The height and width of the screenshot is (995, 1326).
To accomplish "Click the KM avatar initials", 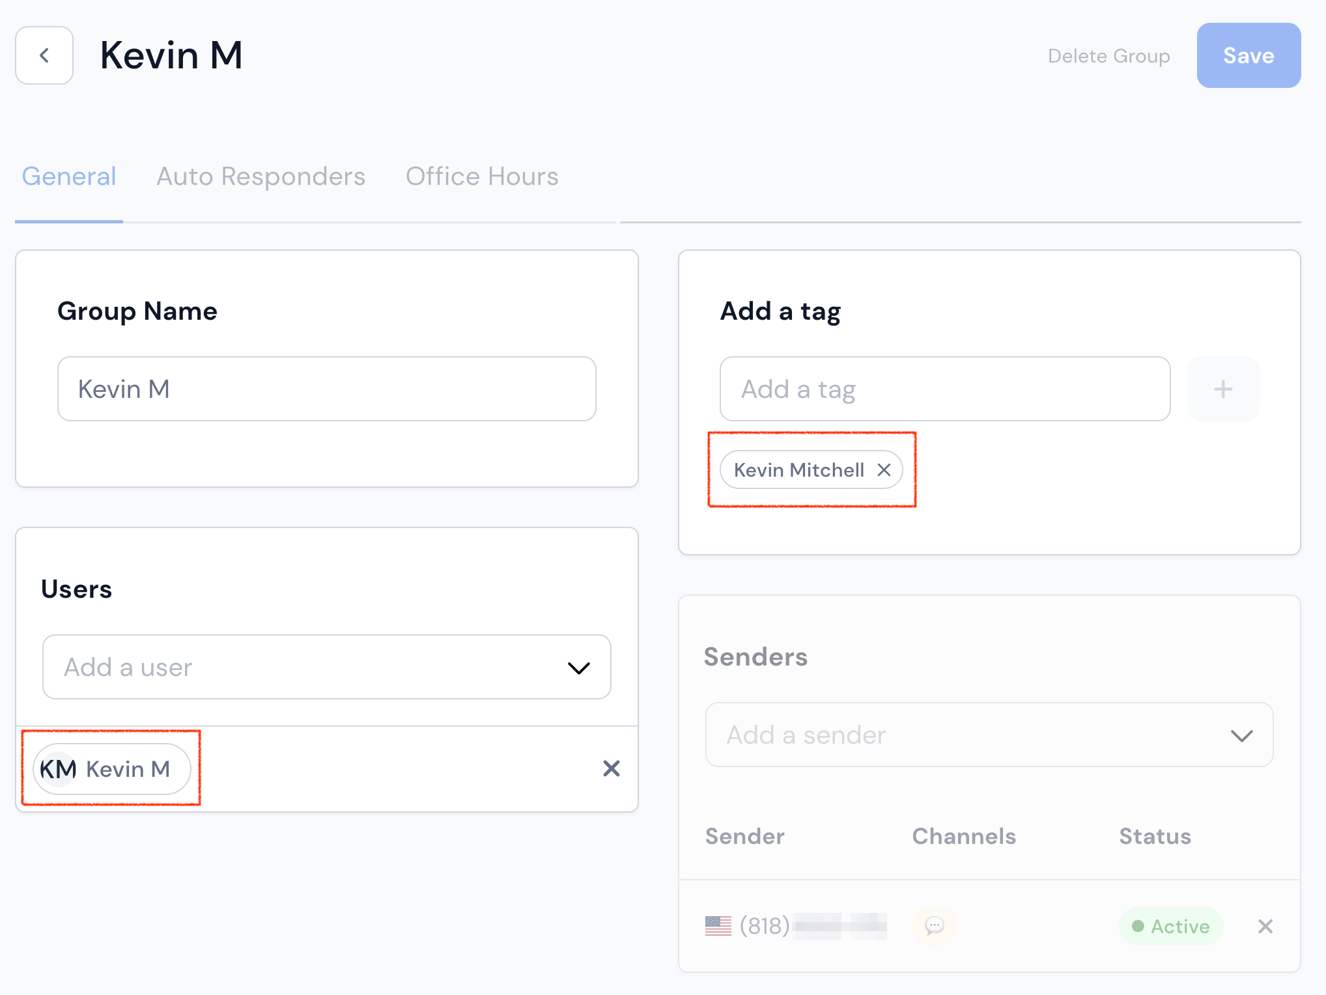I will 59,769.
